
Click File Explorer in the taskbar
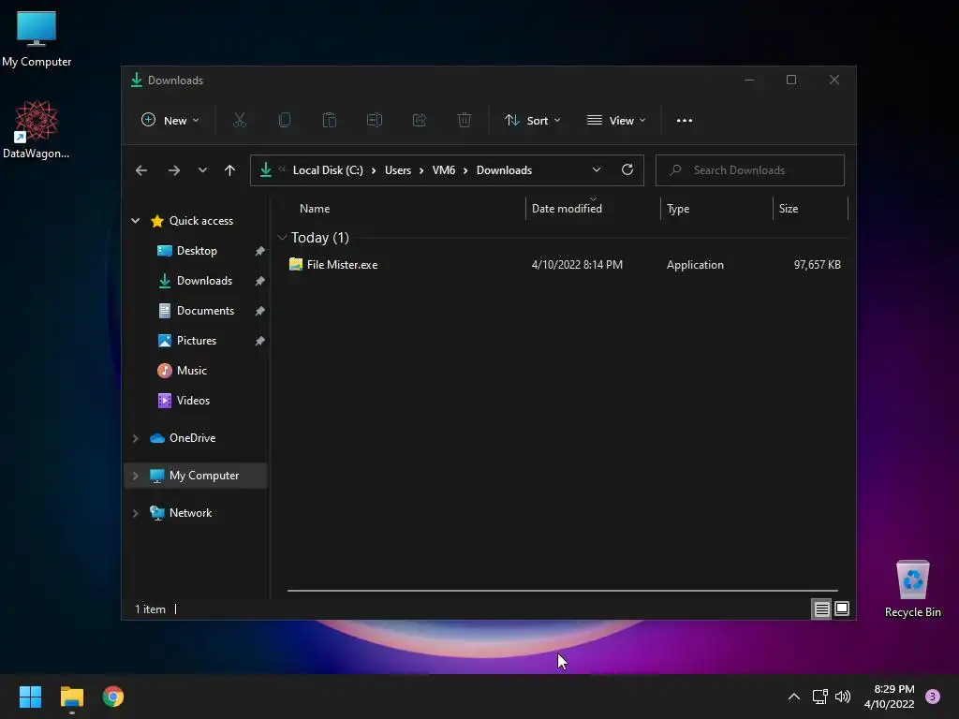pos(71,697)
